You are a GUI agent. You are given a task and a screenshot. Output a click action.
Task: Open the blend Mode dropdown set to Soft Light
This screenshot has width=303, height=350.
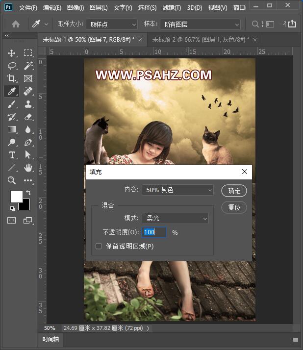coord(176,218)
